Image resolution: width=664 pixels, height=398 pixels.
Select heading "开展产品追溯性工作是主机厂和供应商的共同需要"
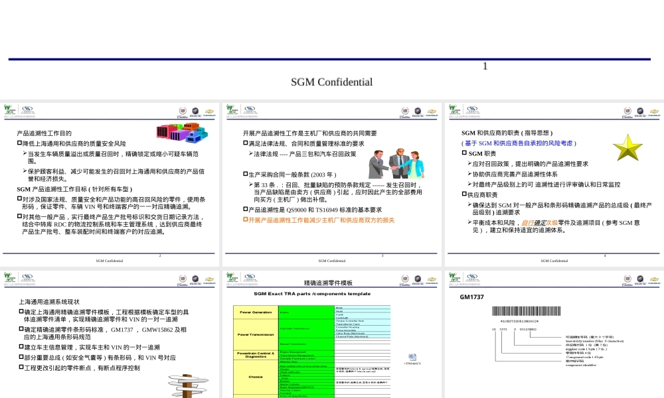(x=309, y=133)
